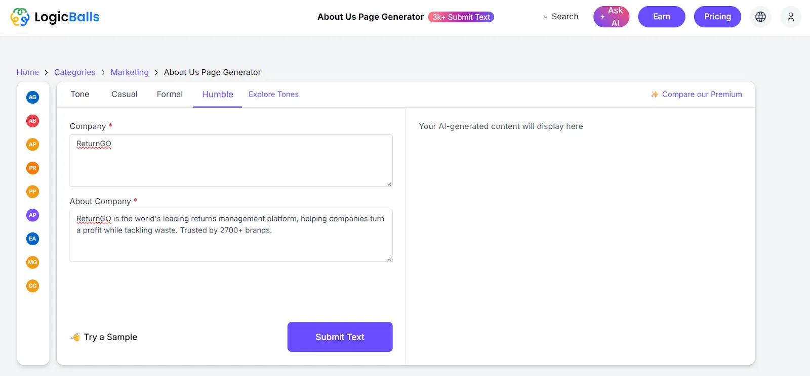The image size is (810, 376).
Task: Open Explore Tones options
Action: pos(273,95)
